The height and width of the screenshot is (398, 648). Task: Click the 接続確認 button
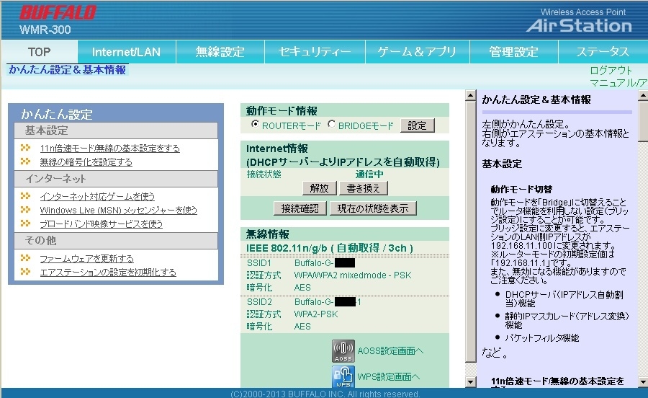[300, 208]
